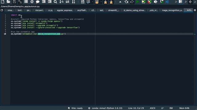Click the '#run the streamlit app' comment
This screenshot has height=110, width=197.
click(x=22, y=32)
